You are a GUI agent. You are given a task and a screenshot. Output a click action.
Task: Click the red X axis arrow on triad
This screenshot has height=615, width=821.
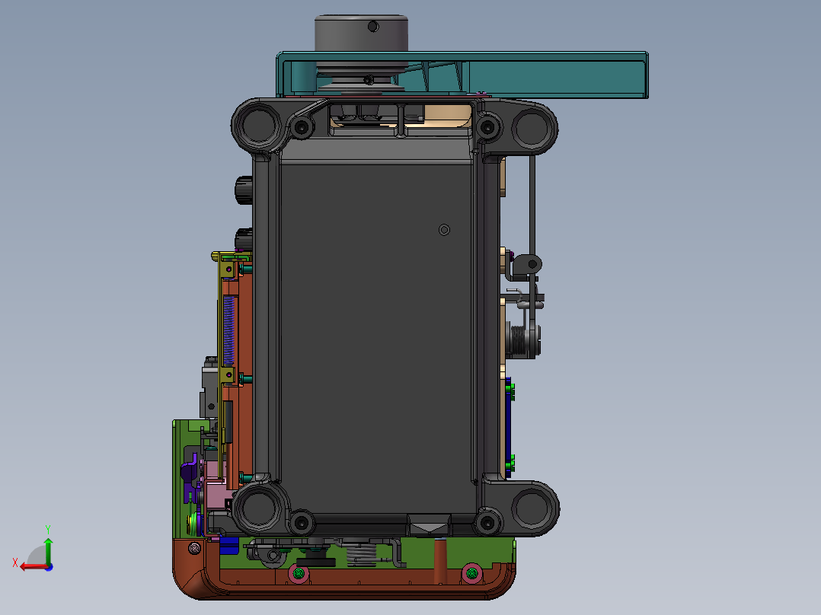point(33,567)
